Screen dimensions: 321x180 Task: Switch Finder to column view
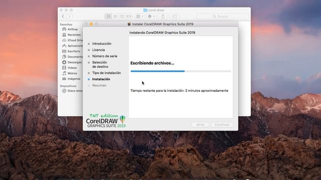(x=122, y=16)
